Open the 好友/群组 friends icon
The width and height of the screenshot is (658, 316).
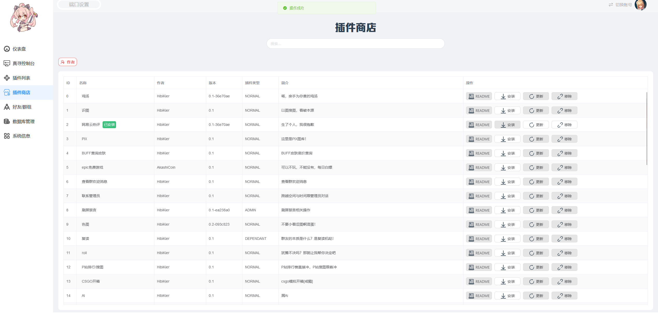point(7,107)
